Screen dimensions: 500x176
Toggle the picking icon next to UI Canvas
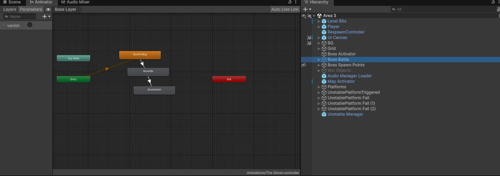tap(309, 38)
